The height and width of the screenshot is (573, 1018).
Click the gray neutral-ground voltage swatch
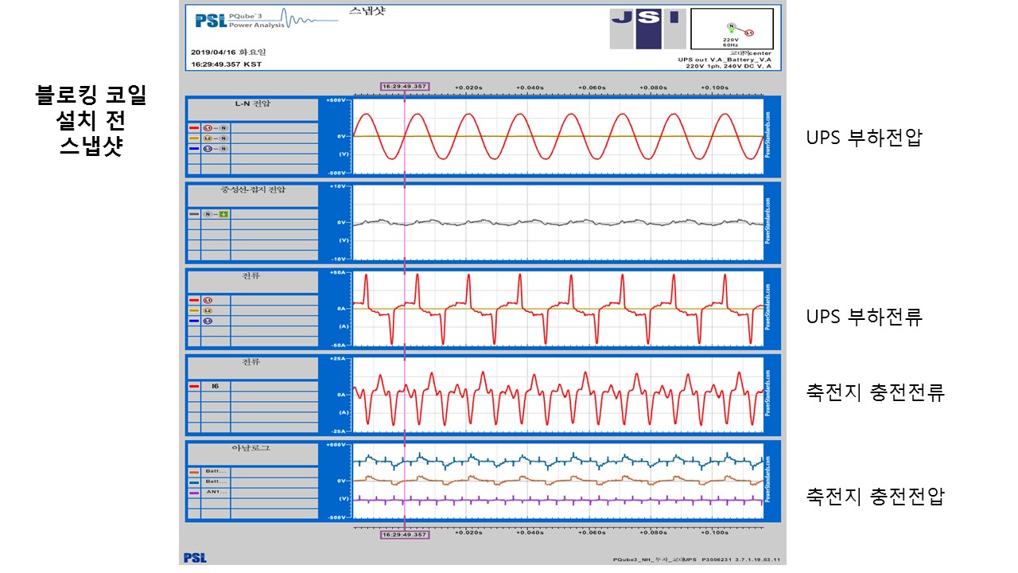[193, 214]
